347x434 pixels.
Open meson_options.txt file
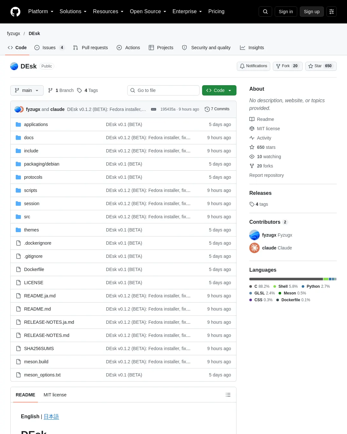point(42,375)
